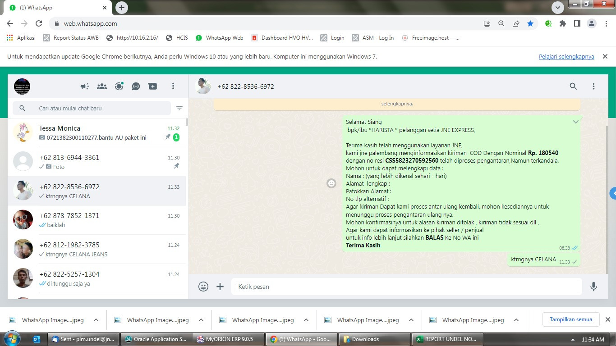React to the message with the smiley icon
The height and width of the screenshot is (346, 616).
coord(331,183)
